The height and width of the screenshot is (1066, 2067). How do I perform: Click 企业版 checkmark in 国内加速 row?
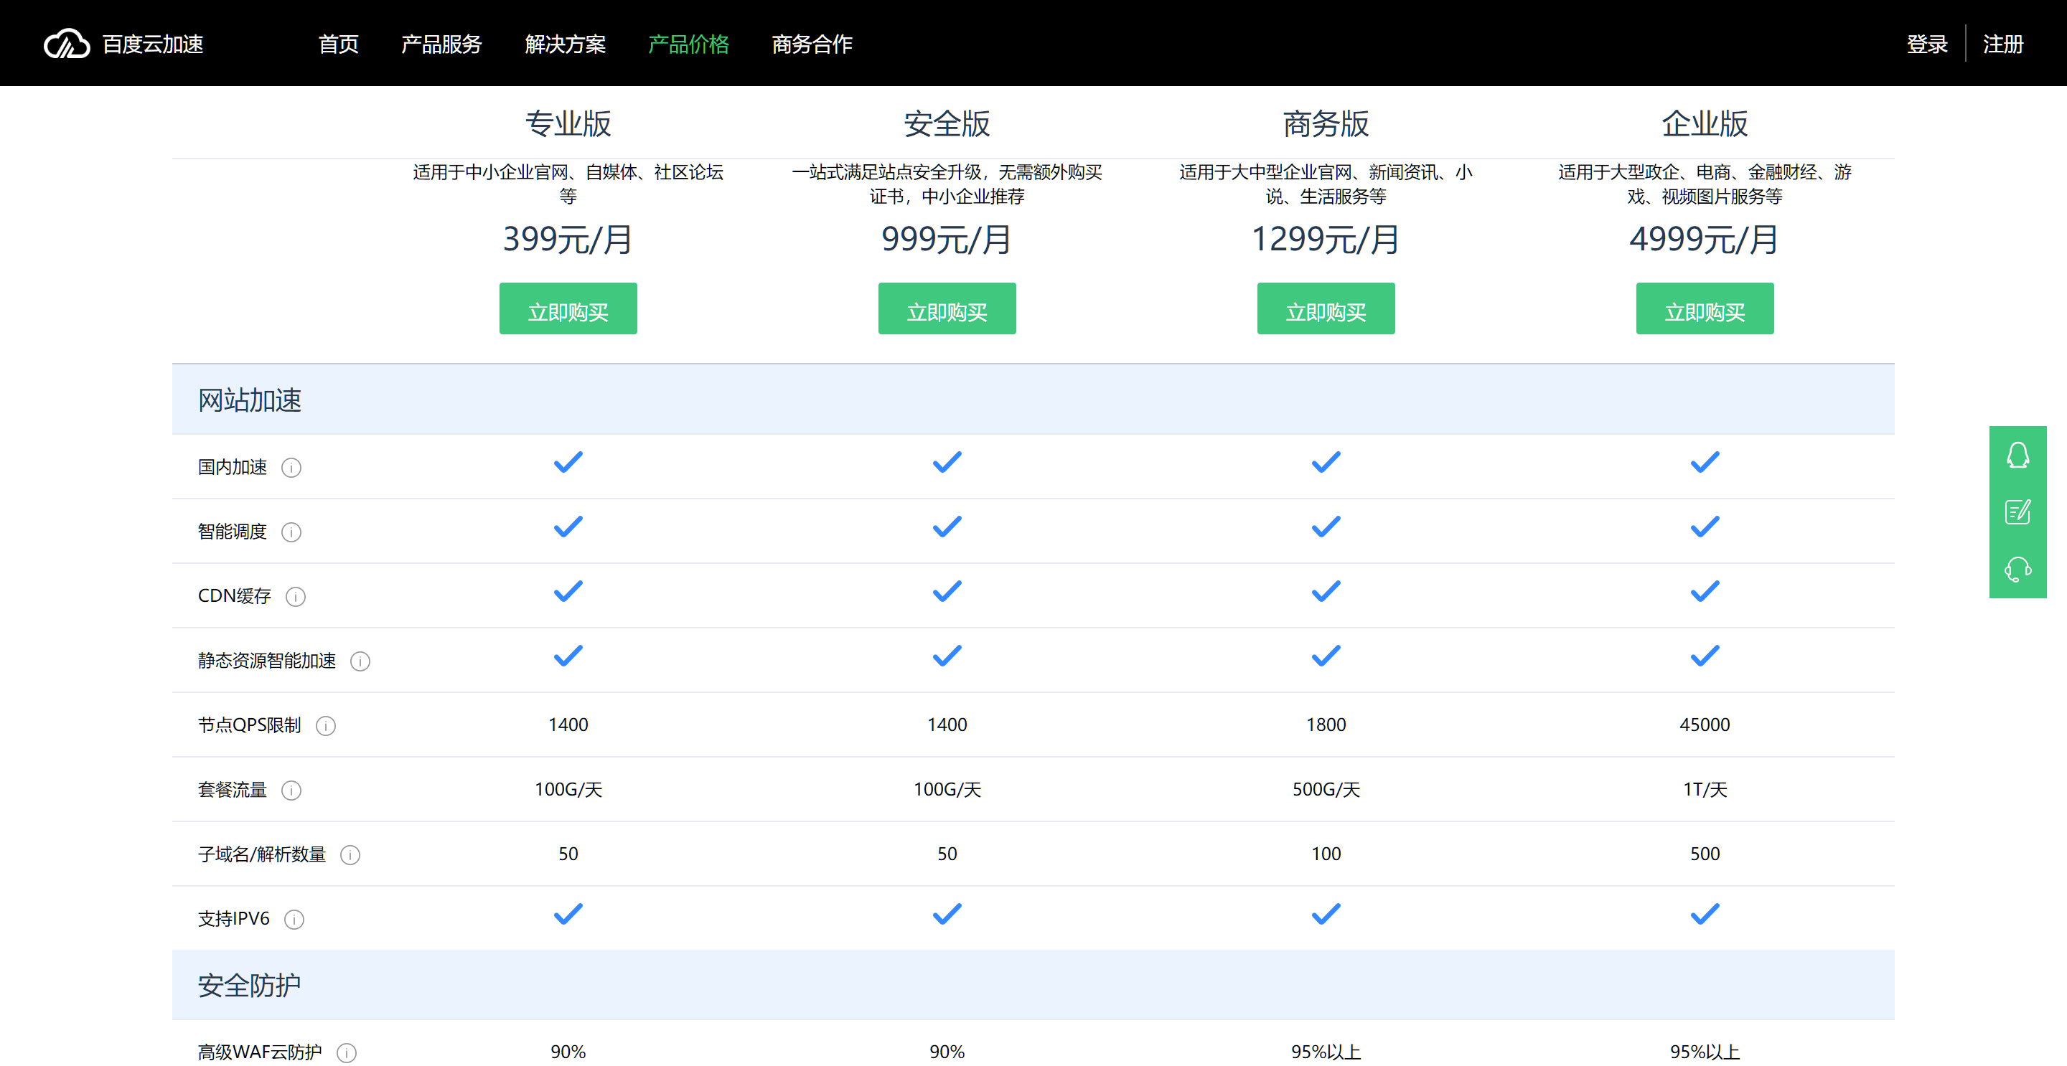click(1705, 463)
